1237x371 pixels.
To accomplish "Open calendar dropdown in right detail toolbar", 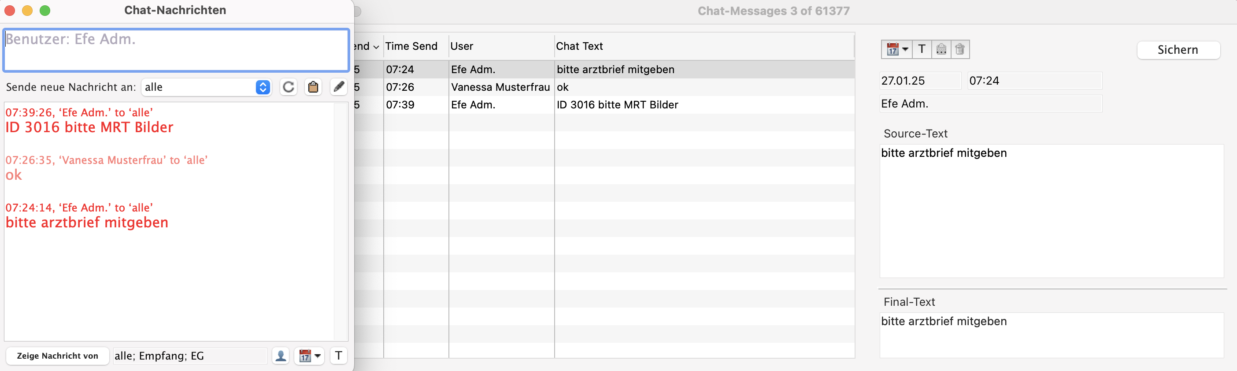I will coord(896,49).
